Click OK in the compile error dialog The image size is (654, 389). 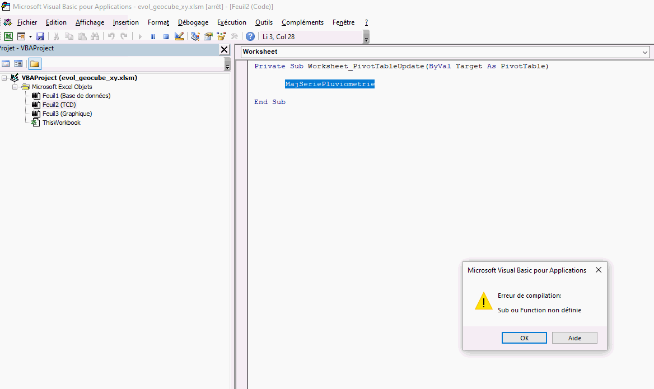click(524, 338)
